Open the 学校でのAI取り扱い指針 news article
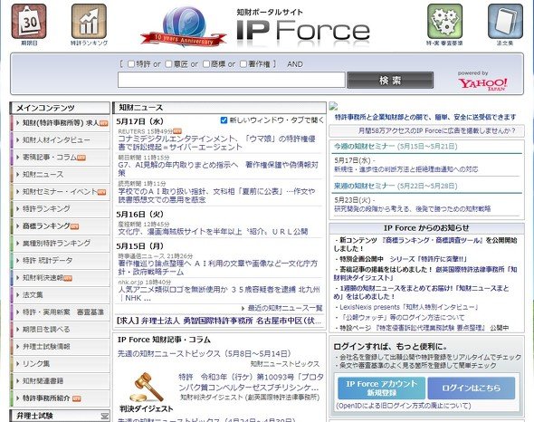Screen dimensions: 534x422 click(216, 196)
